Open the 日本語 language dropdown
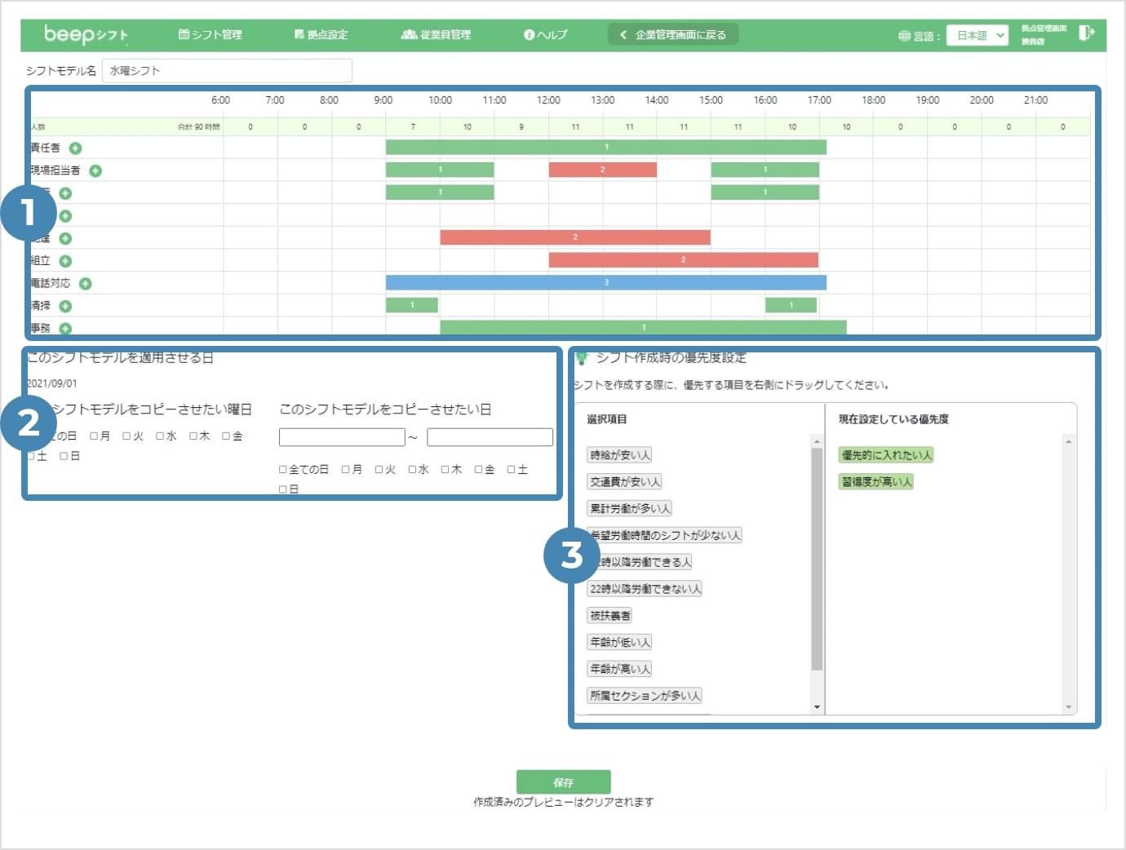Screen dimensions: 1126x850 coord(977,35)
